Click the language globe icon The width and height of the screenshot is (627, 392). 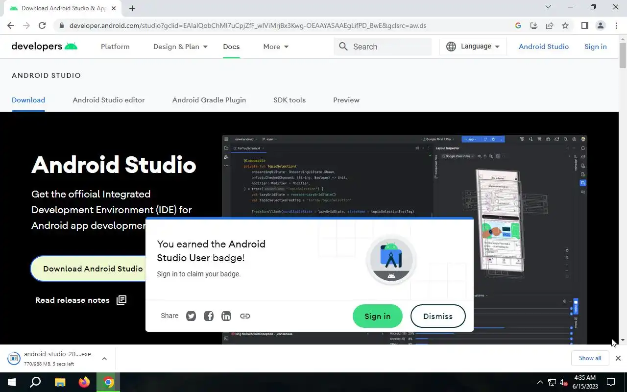(x=451, y=47)
